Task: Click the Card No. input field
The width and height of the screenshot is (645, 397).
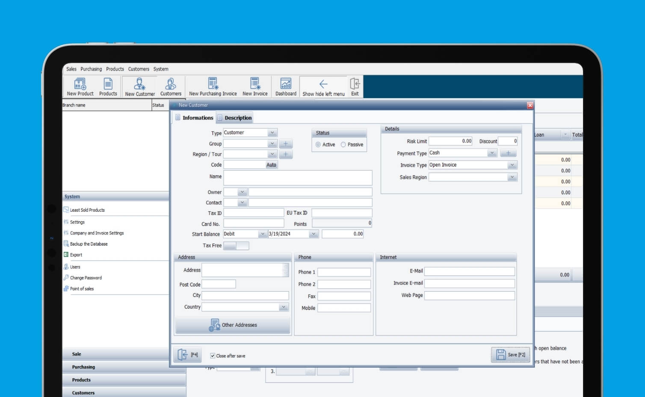Action: click(254, 223)
